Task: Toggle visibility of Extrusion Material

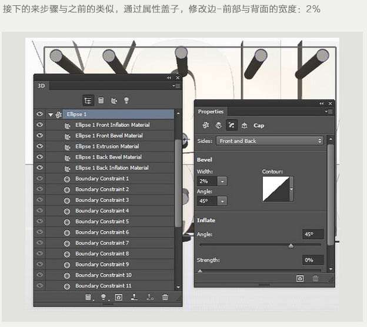Action: click(x=39, y=146)
